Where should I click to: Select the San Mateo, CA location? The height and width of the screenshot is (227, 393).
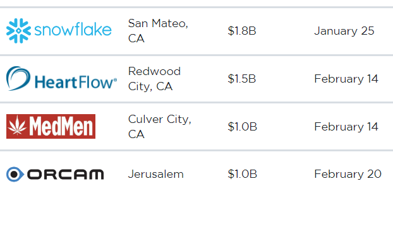tap(158, 31)
